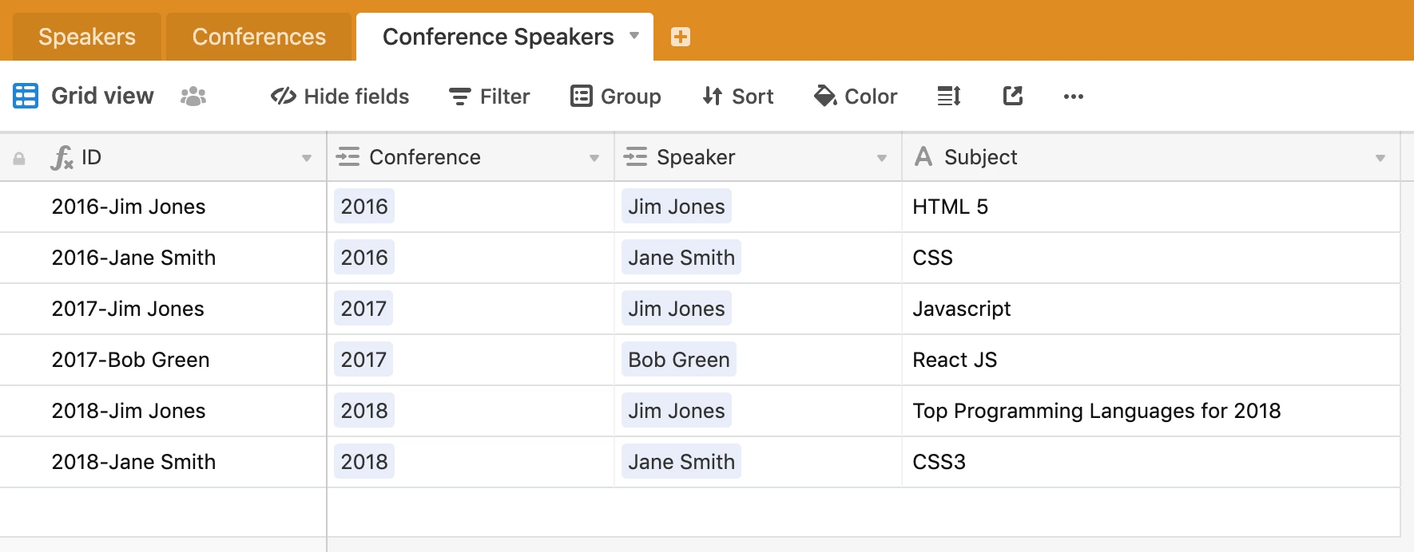Click the React JS subject cell
This screenshot has height=552, width=1414.
point(955,360)
